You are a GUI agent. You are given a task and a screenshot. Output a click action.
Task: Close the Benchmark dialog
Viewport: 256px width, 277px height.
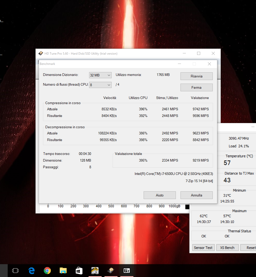pyautogui.click(x=209, y=64)
